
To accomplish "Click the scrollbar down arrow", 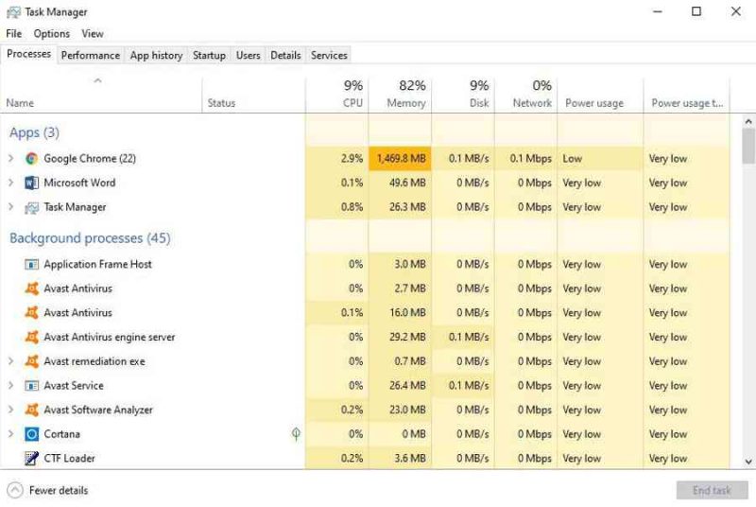I will 748,462.
